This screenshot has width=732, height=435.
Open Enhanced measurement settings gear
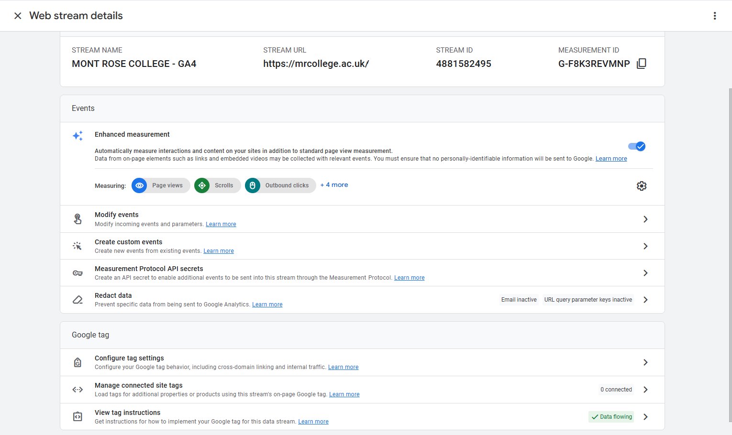click(x=641, y=186)
